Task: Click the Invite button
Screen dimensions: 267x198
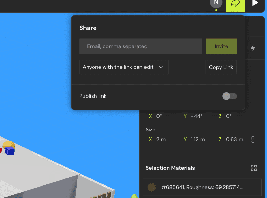Action: 221,46
